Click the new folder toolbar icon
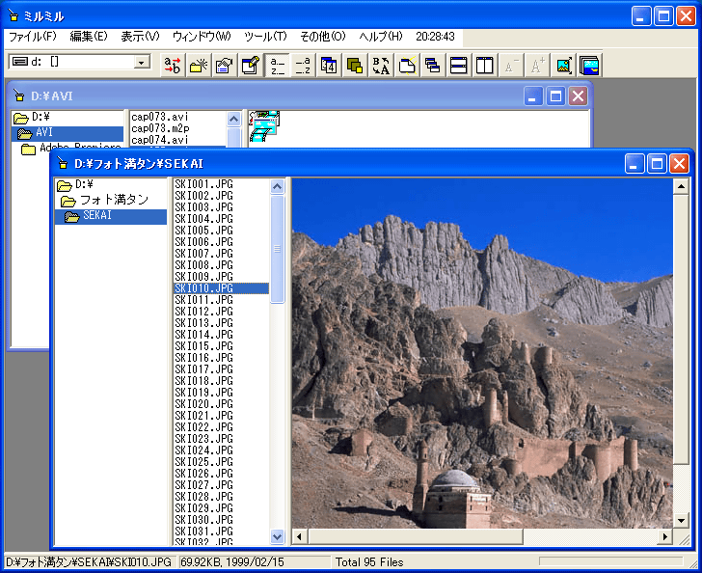Screen dimensions: 702x573 point(199,66)
